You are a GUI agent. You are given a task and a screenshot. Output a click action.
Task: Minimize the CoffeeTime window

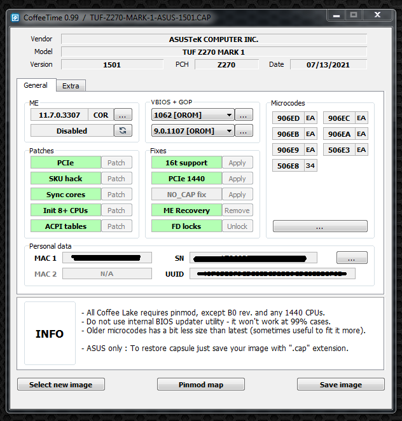click(x=336, y=15)
